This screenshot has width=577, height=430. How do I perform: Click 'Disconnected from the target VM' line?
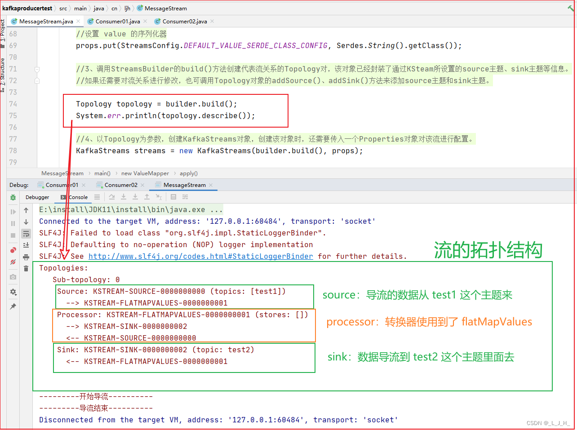point(218,420)
